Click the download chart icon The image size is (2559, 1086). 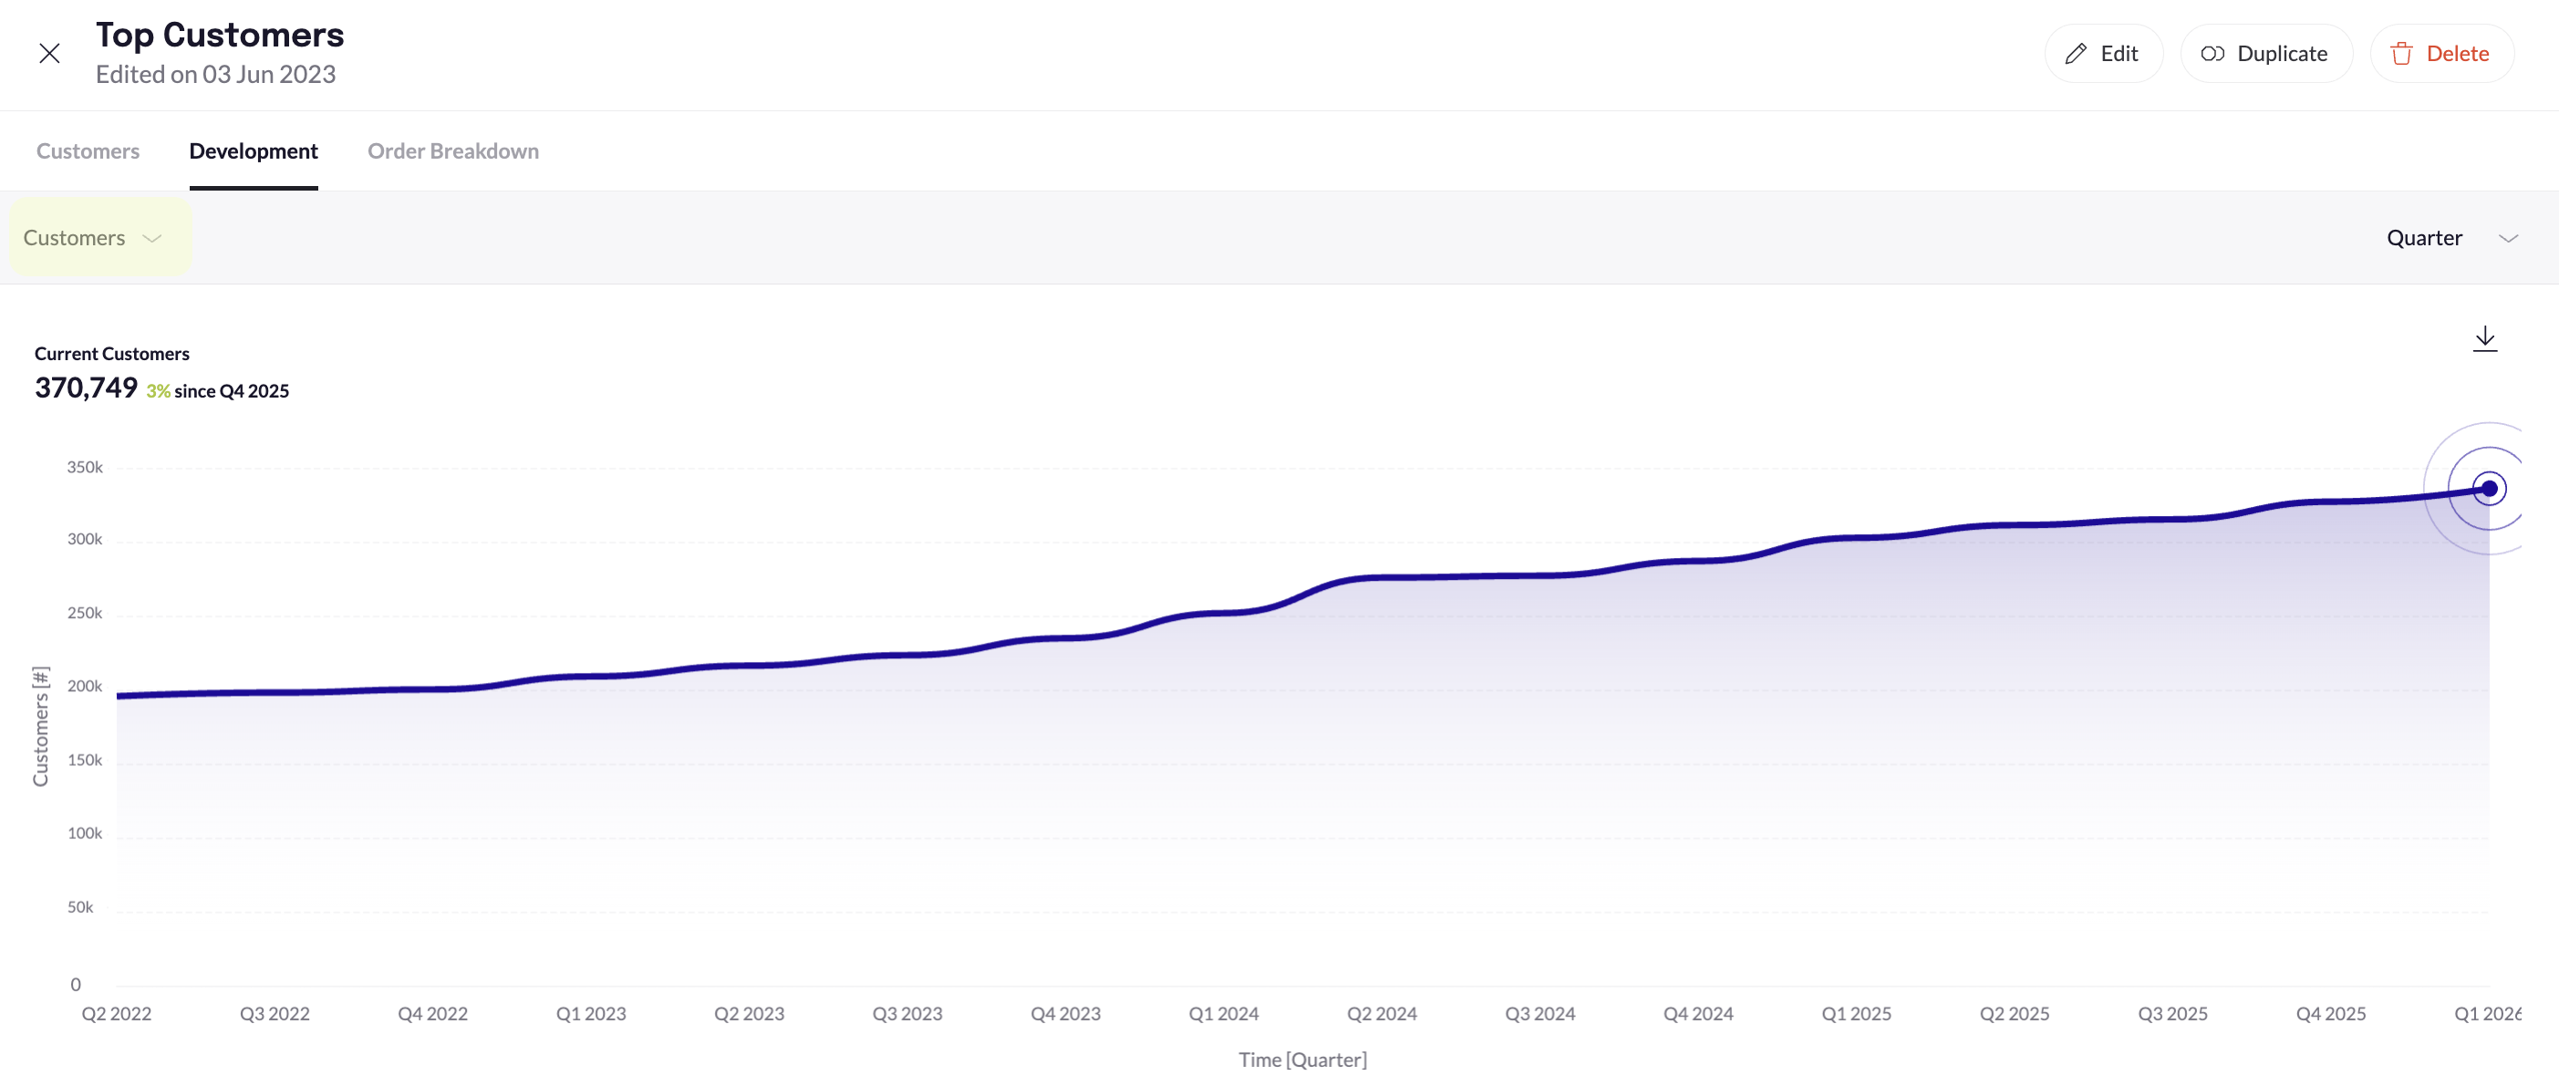coord(2484,337)
